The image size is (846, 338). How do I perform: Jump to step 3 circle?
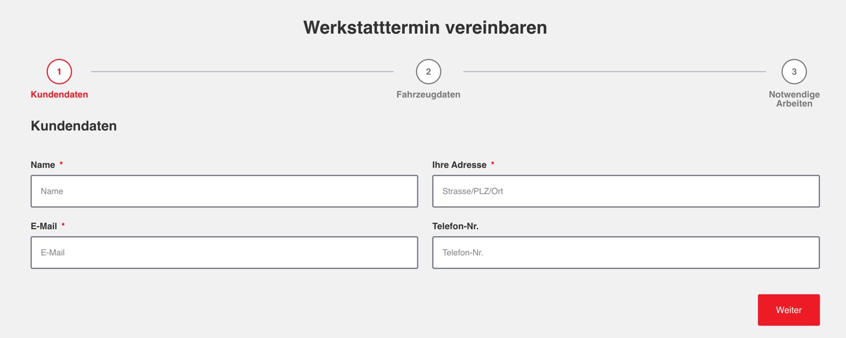(794, 72)
